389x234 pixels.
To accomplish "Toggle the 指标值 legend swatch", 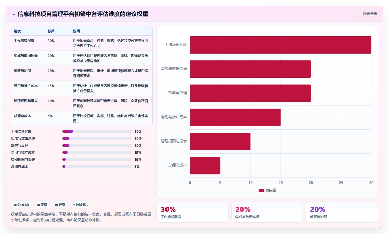I will (x=261, y=190).
